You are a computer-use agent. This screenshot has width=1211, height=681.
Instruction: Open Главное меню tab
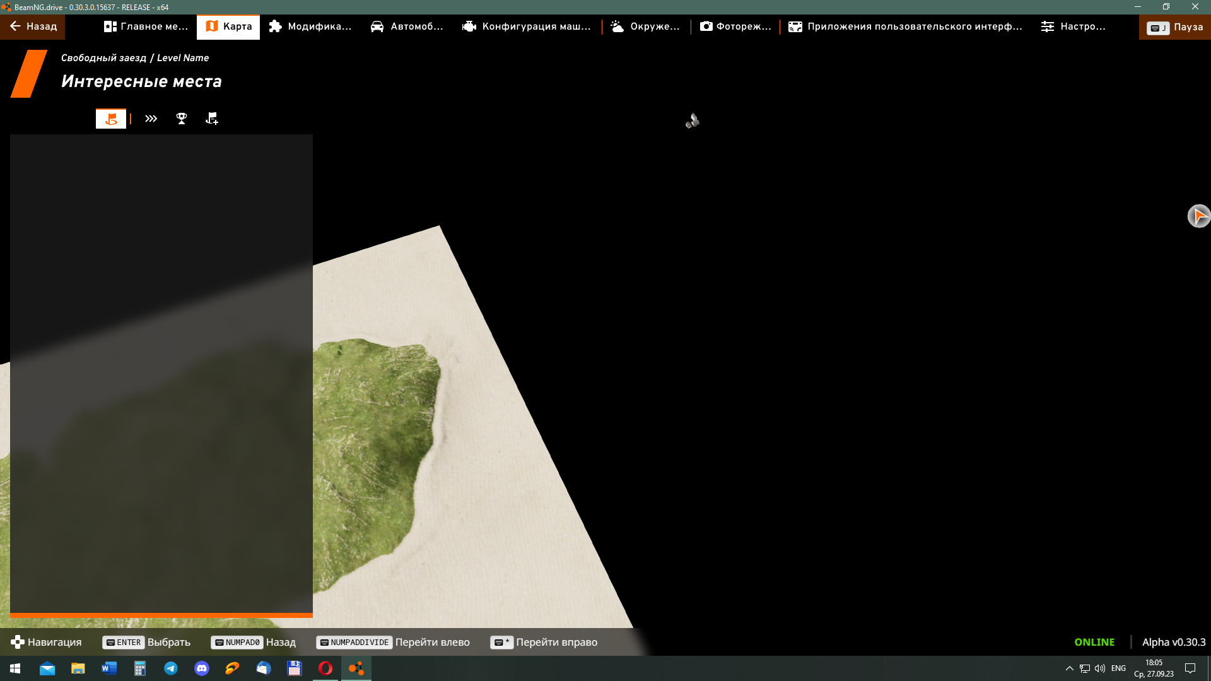(146, 26)
